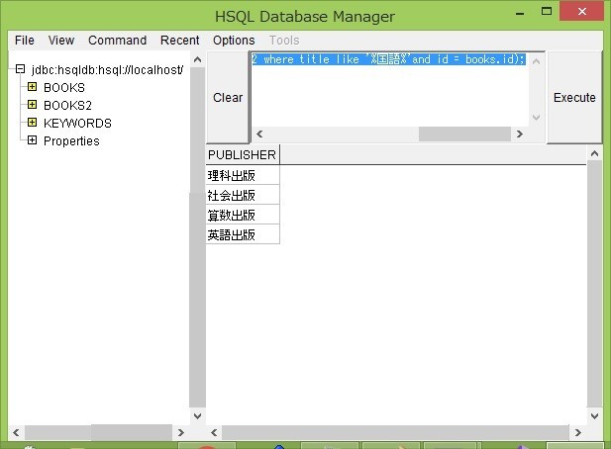Select the 英語出版 result cell

coord(243,234)
